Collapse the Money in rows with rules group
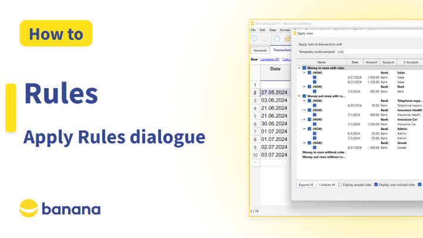Screen dimensions: 423x238 click(x=299, y=68)
